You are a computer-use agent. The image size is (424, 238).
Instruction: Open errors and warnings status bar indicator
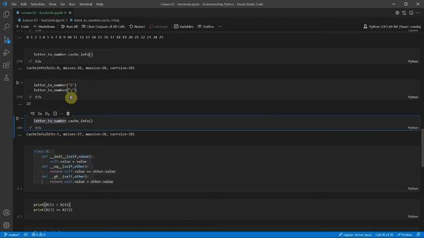(38, 235)
